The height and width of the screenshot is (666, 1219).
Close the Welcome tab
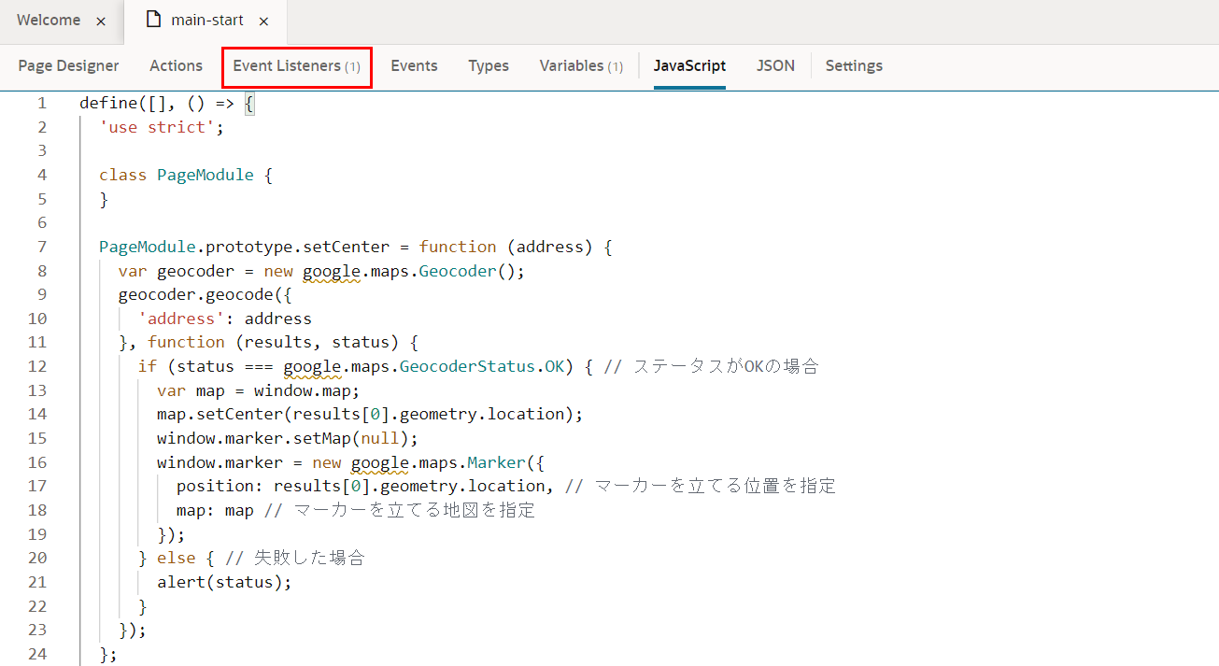click(101, 21)
